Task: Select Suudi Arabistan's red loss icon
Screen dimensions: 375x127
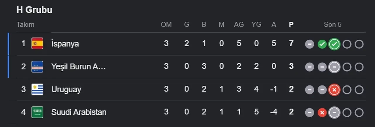Action: 322,113
